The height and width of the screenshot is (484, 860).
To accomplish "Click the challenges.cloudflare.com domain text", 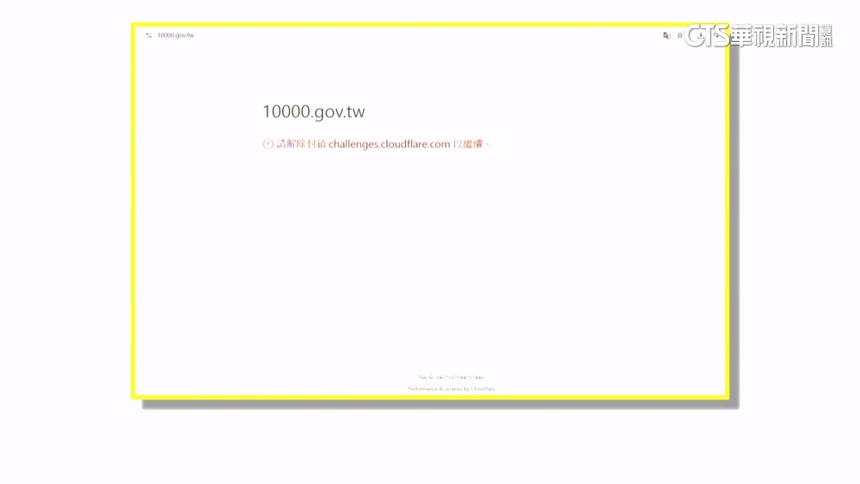I will 389,144.
